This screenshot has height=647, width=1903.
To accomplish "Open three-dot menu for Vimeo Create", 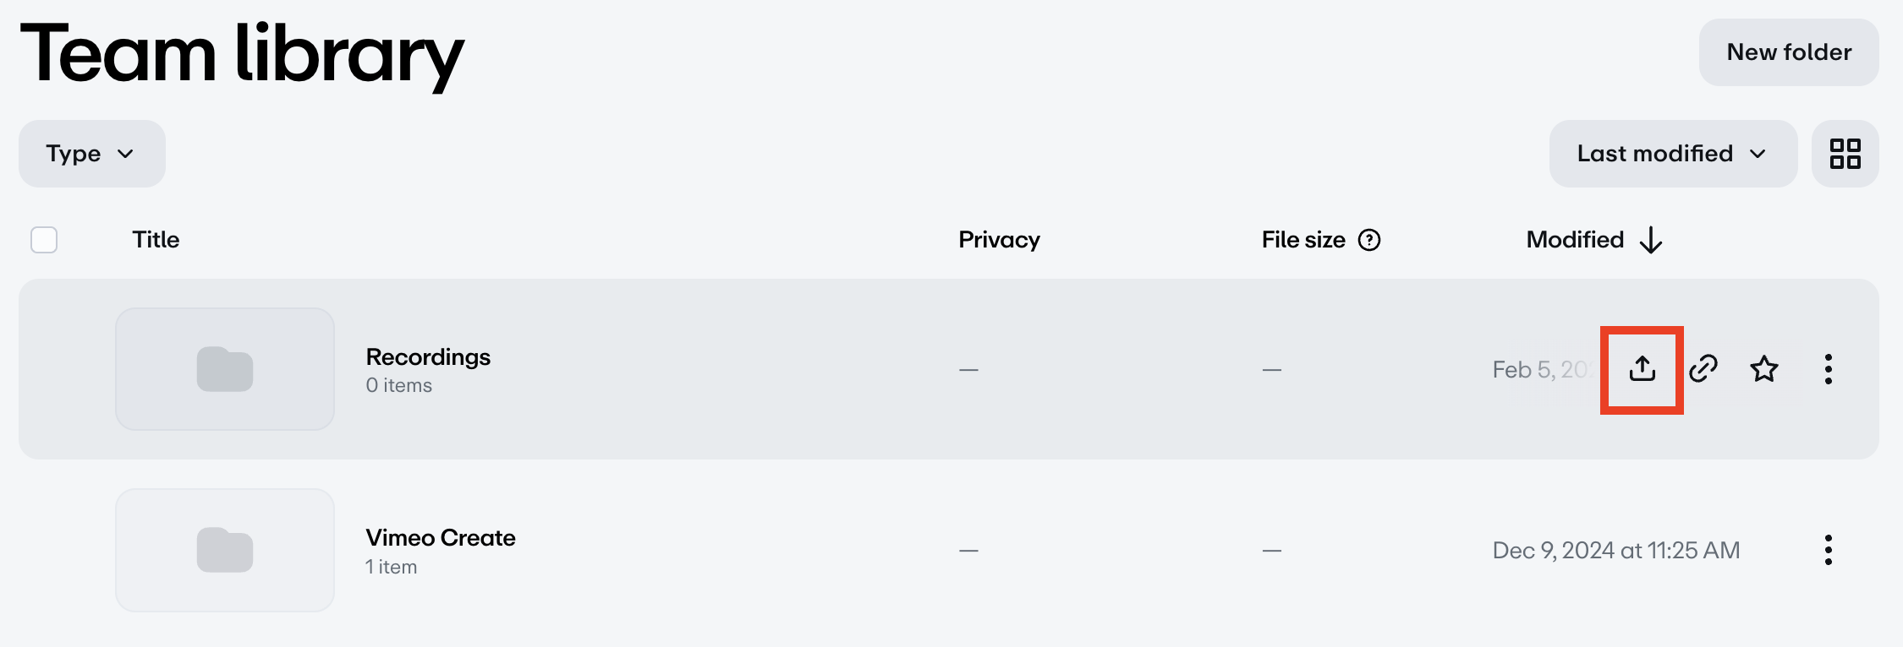I will coord(1829,550).
